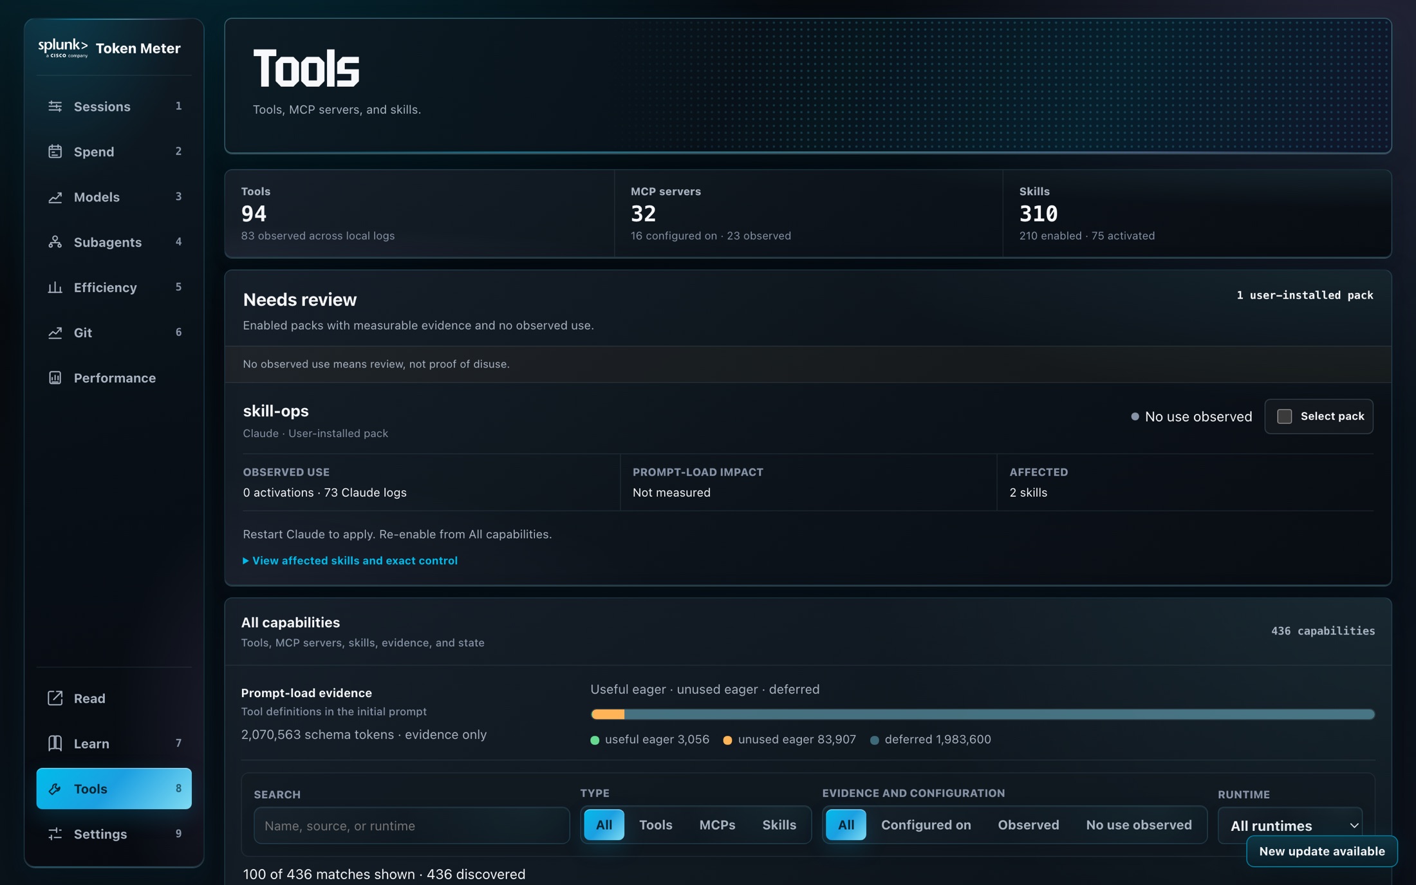Open Sessions in the sidebar
Viewport: 1416px width, 885px height.
[x=114, y=106]
